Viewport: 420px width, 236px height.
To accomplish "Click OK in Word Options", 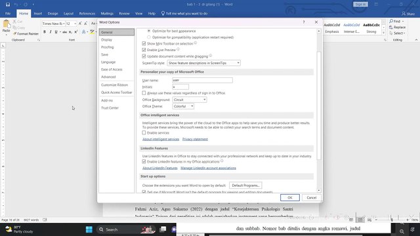I will click(x=290, y=197).
